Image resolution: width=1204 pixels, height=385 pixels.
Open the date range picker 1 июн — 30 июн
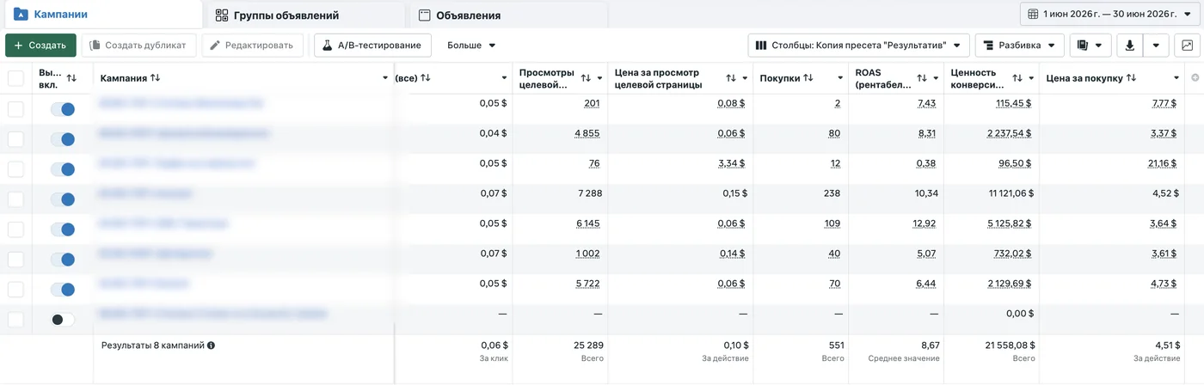click(1110, 14)
